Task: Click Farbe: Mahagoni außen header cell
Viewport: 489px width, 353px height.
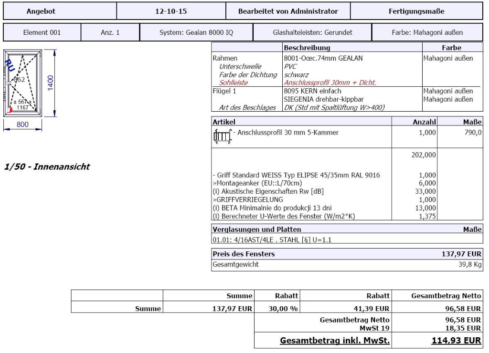Action: pyautogui.click(x=427, y=33)
